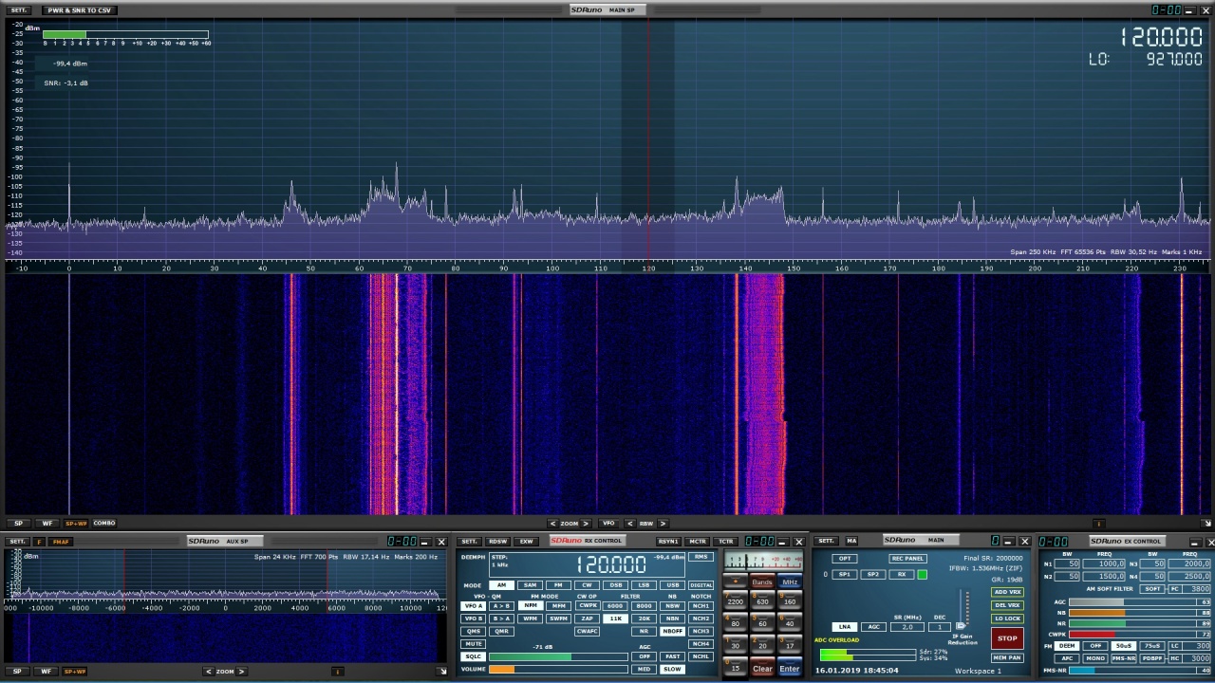Open the REC PANEL
Image resolution: width=1215 pixels, height=683 pixels.
pos(907,559)
